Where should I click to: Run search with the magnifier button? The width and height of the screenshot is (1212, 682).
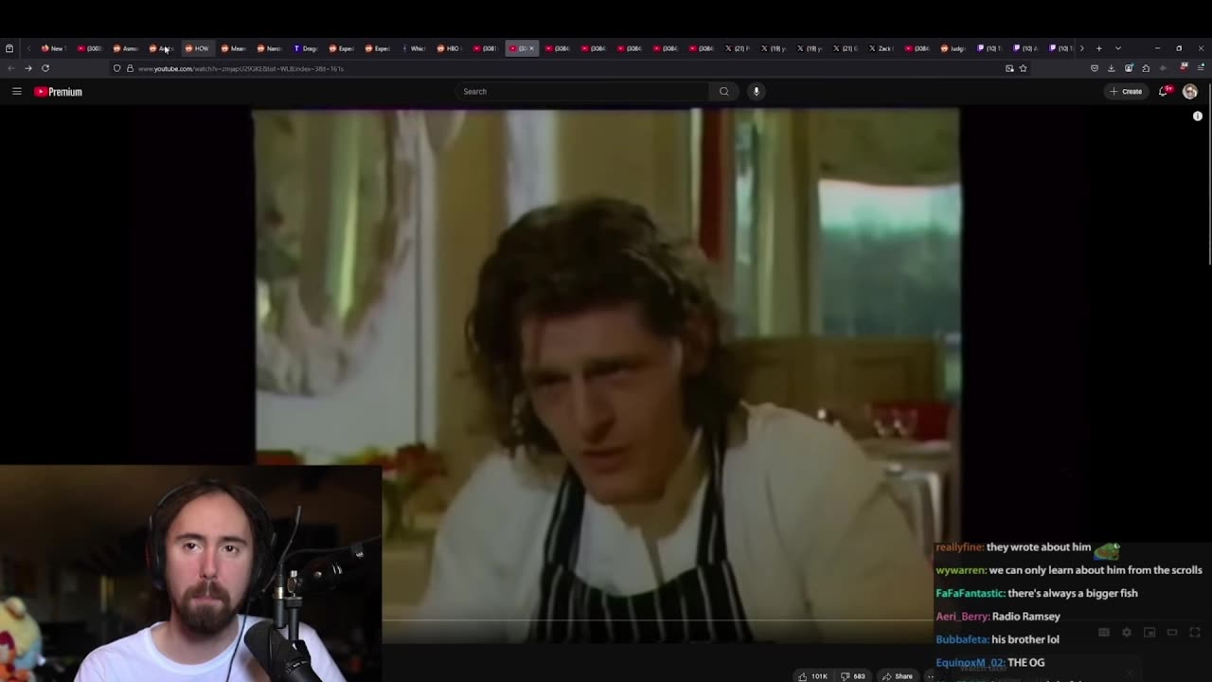724,91
